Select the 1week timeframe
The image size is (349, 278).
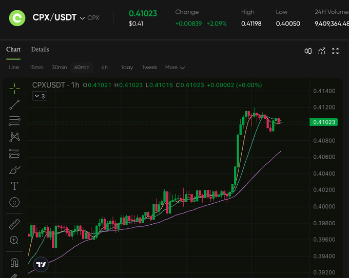[150, 68]
